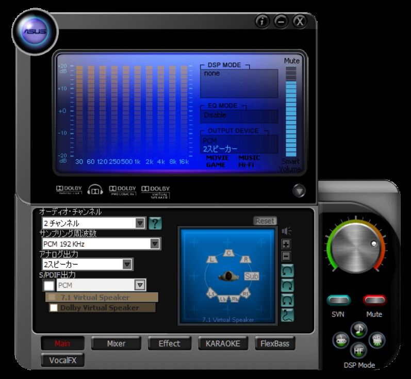Click Mute label above display volume bar
Viewport: 411px width, 379px height.
pos(292,61)
